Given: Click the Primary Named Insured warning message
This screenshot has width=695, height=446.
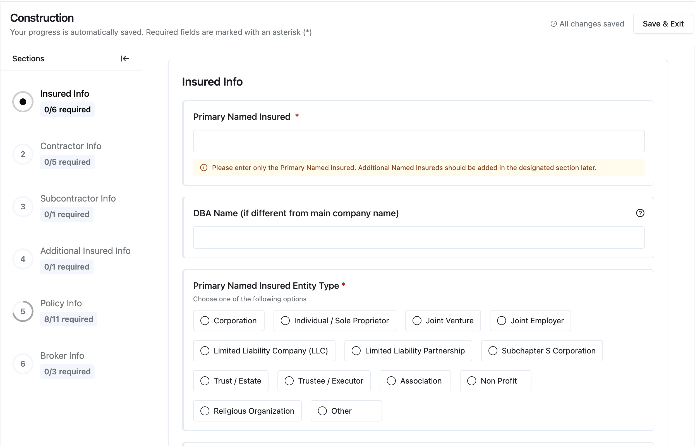Looking at the screenshot, I should pyautogui.click(x=404, y=168).
